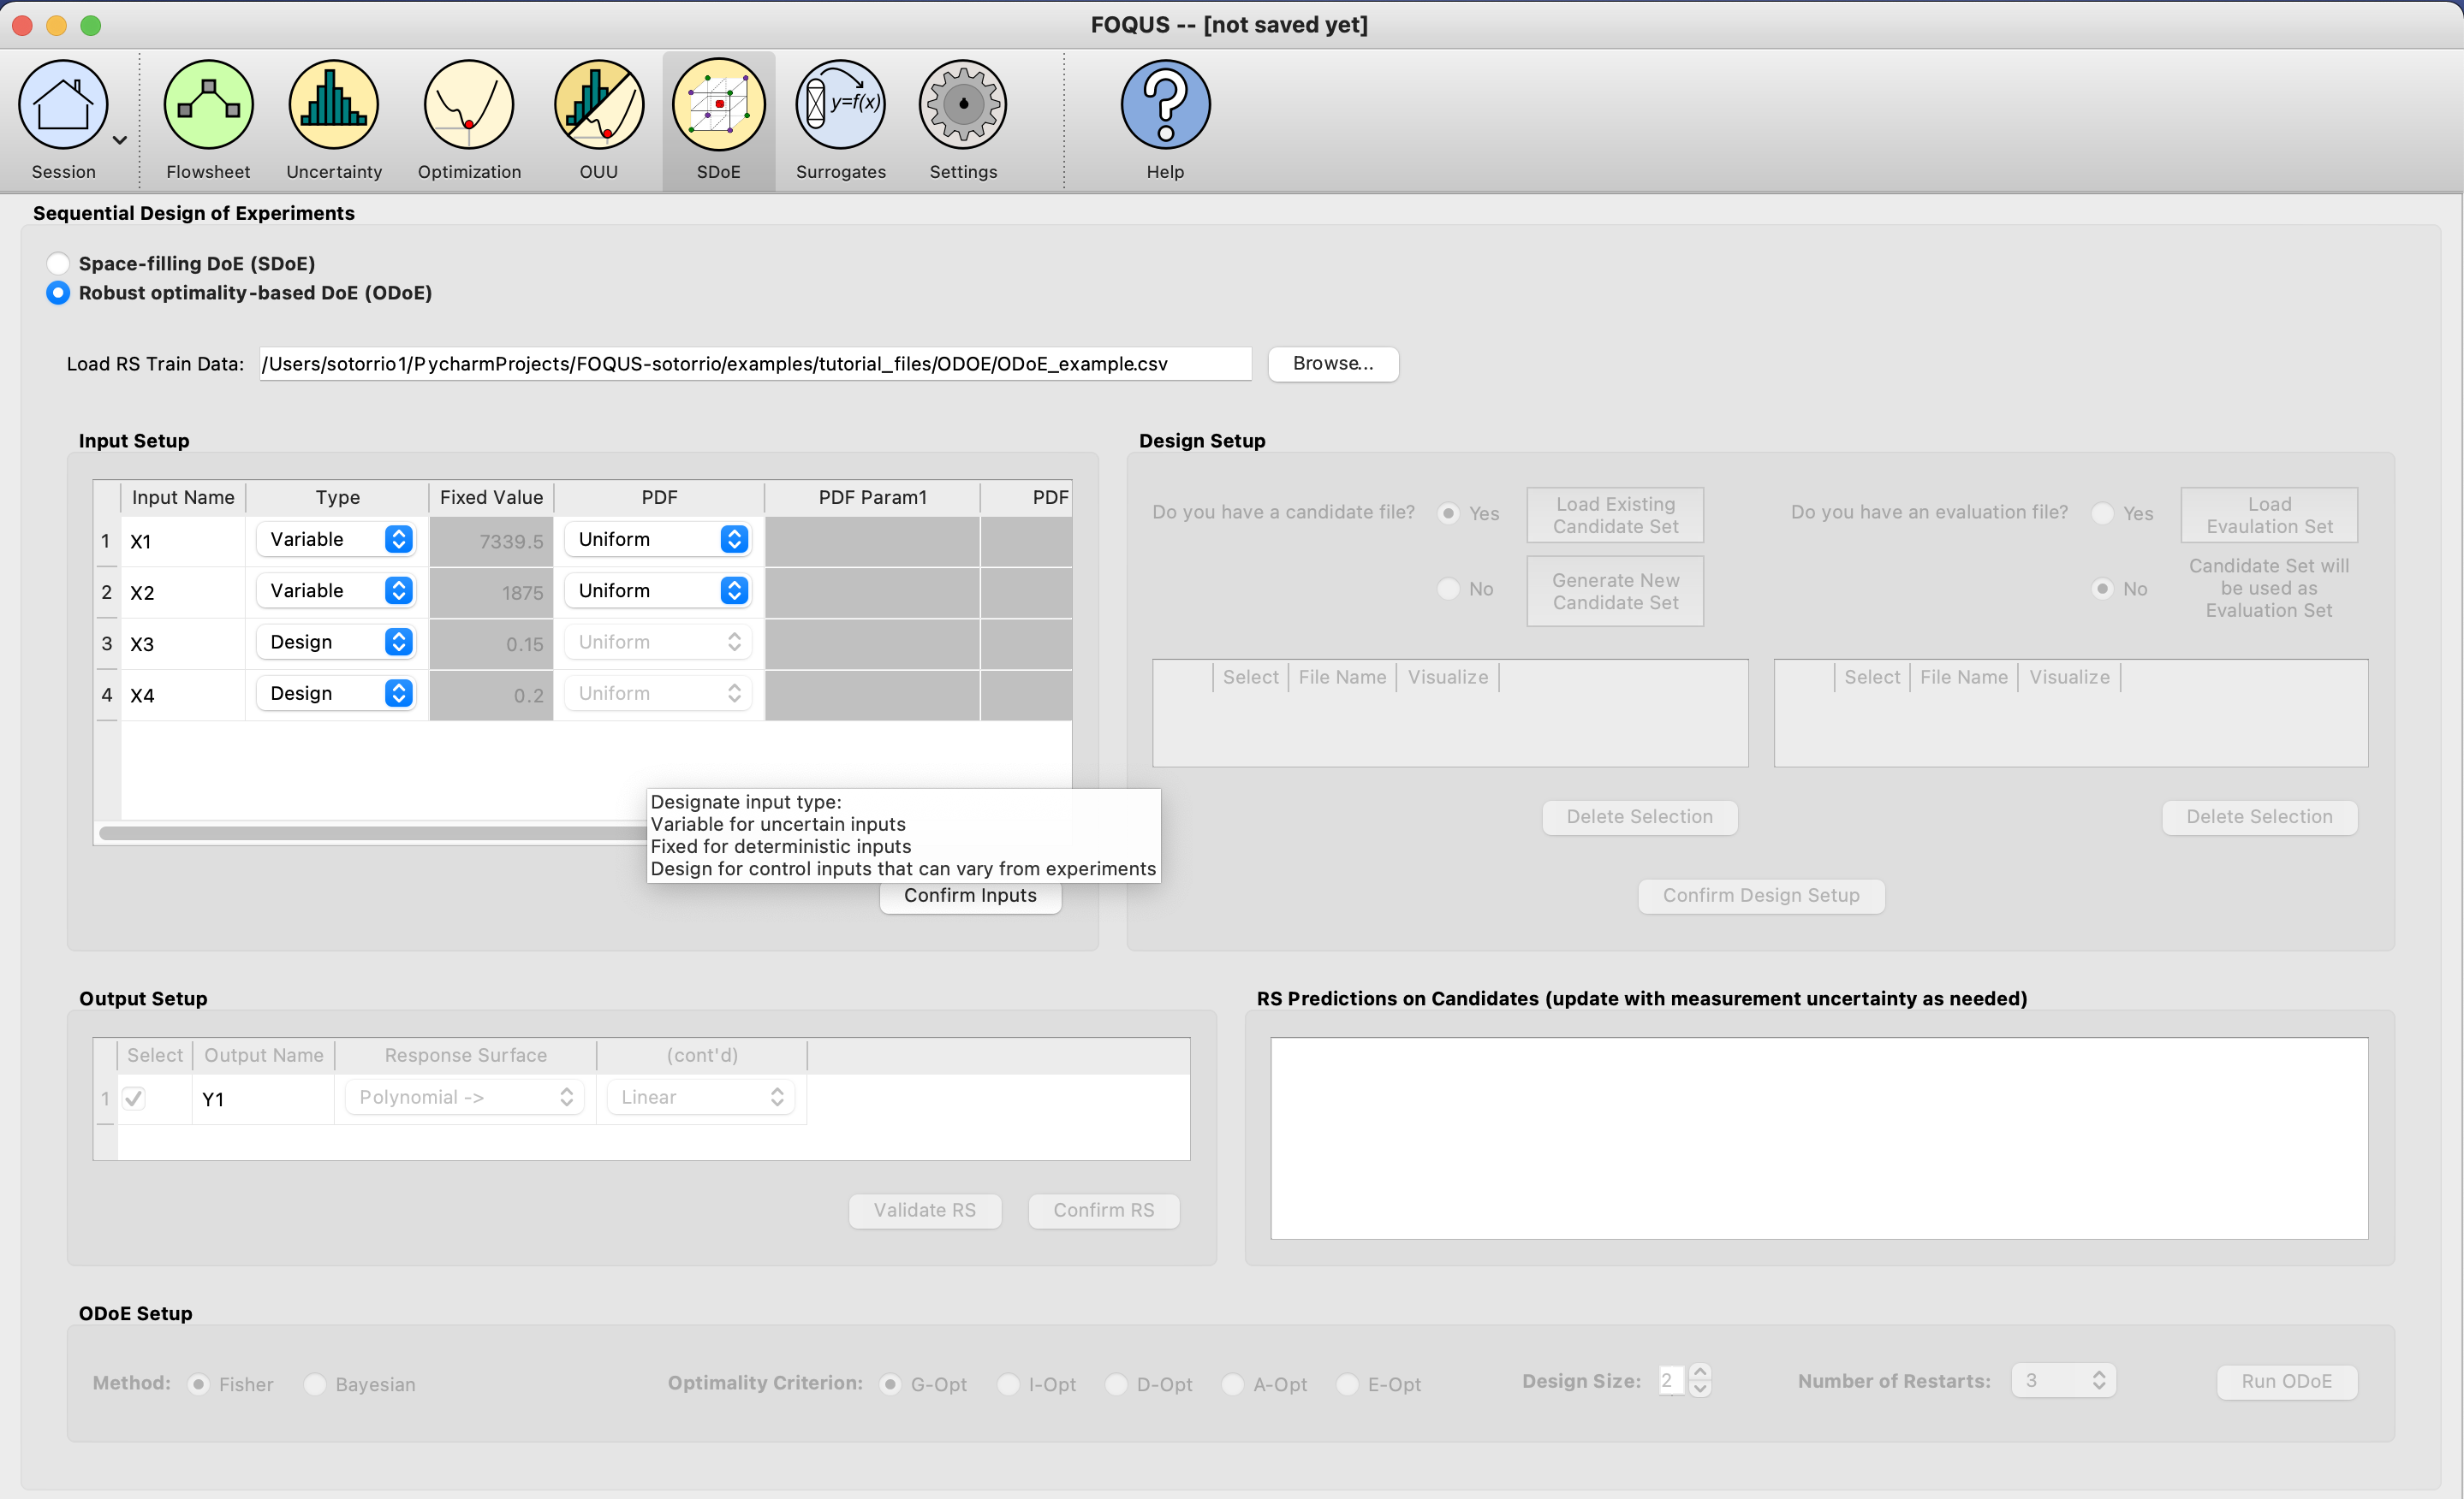Click Confirm Design Setup button

click(1761, 897)
